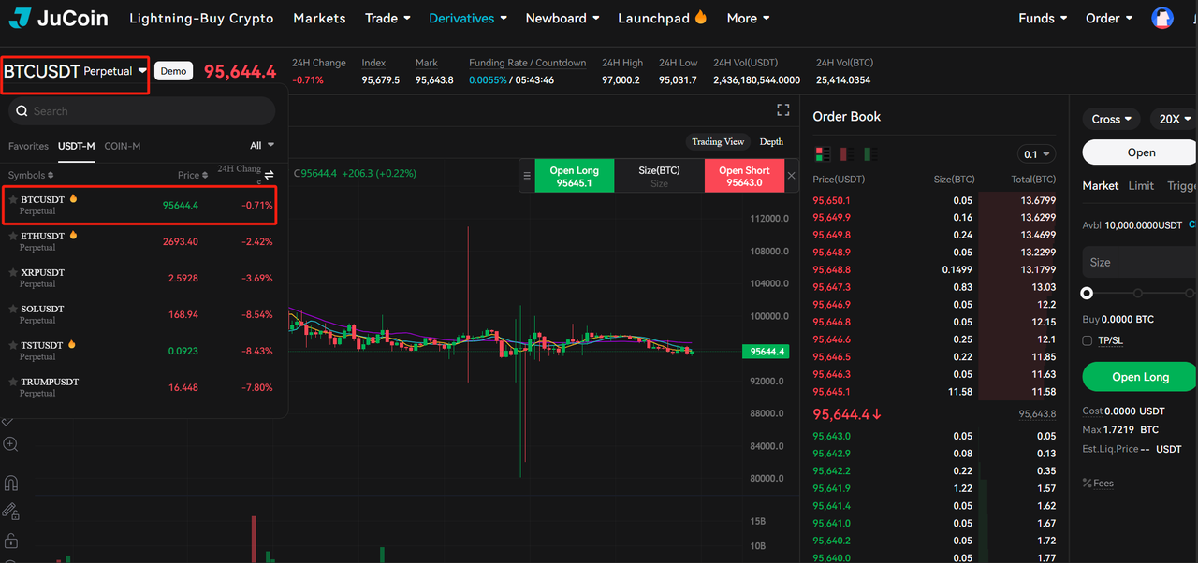This screenshot has width=1198, height=563.
Task: Toggle lock all drawings padlock
Action: click(10, 541)
